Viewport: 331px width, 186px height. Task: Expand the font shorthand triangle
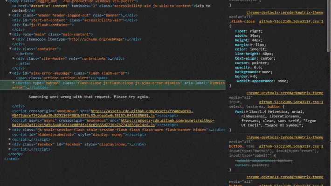247,112
